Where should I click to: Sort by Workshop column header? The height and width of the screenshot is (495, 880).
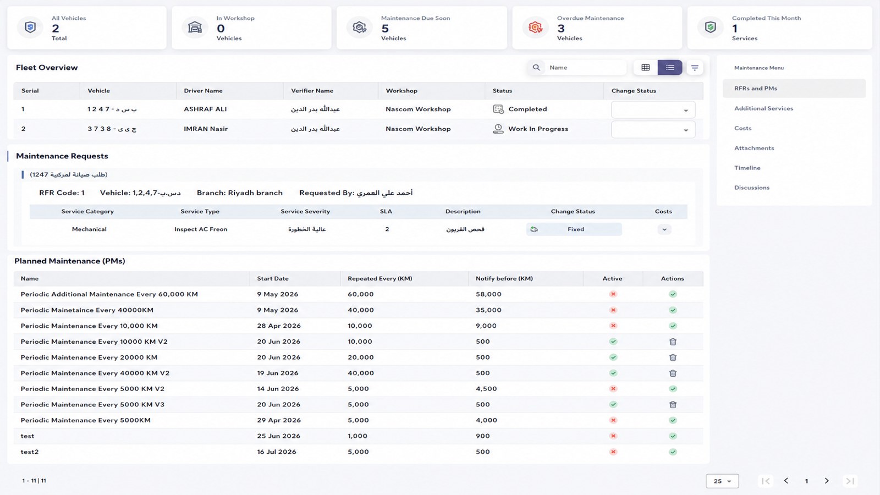click(402, 91)
